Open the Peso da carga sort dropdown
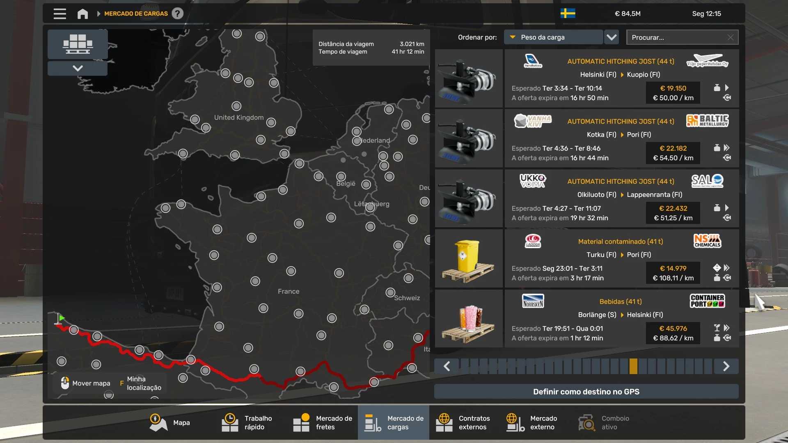 (553, 37)
